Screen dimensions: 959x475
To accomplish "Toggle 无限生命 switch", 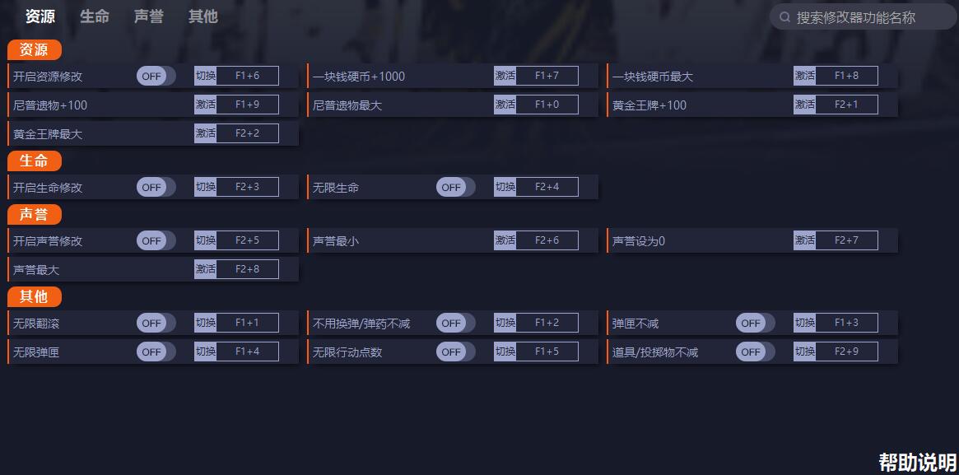I will (455, 188).
